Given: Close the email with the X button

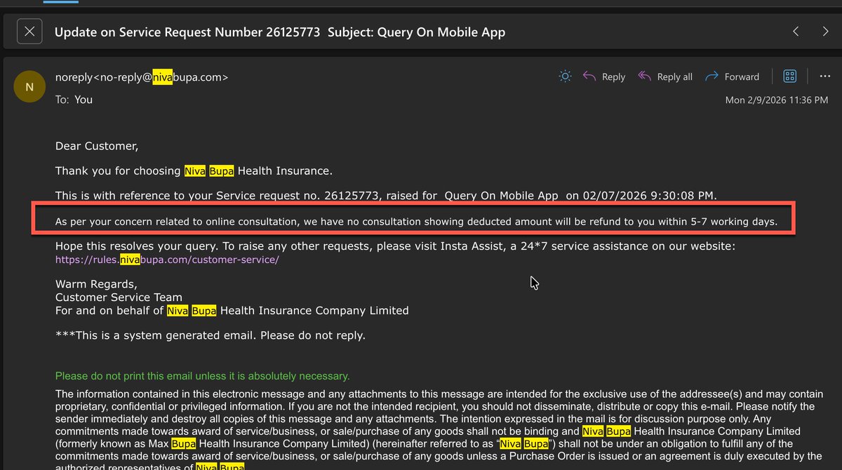Looking at the screenshot, I should (x=29, y=32).
